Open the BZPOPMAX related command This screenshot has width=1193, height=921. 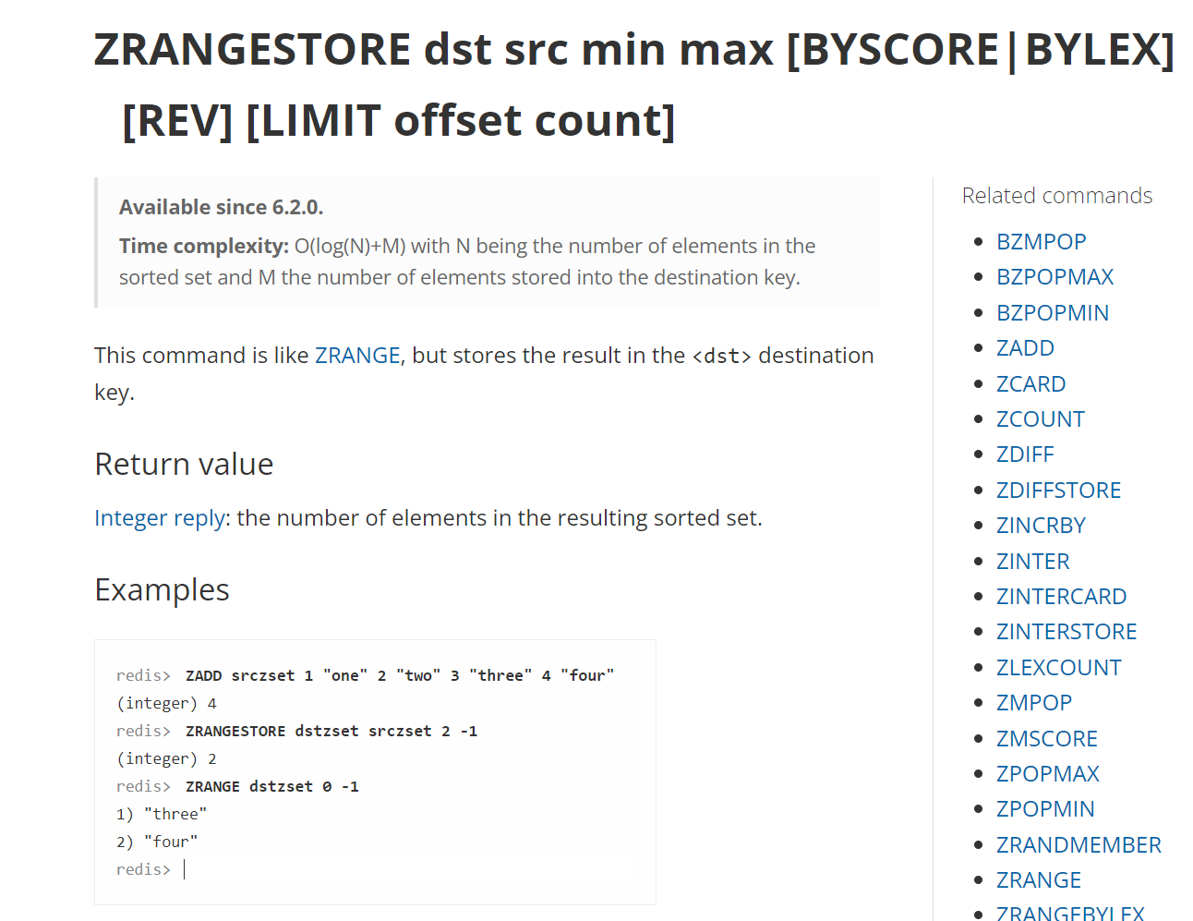[x=1054, y=276]
